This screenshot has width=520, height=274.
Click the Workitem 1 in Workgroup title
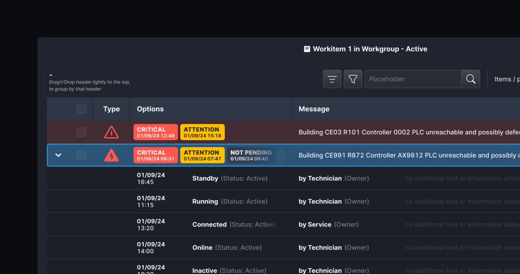(370, 49)
